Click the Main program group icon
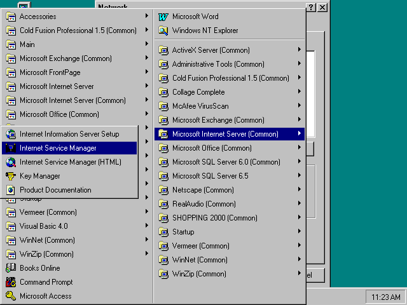 (11, 44)
